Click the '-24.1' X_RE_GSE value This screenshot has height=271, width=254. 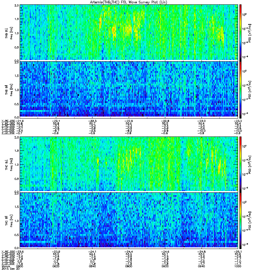92,252
